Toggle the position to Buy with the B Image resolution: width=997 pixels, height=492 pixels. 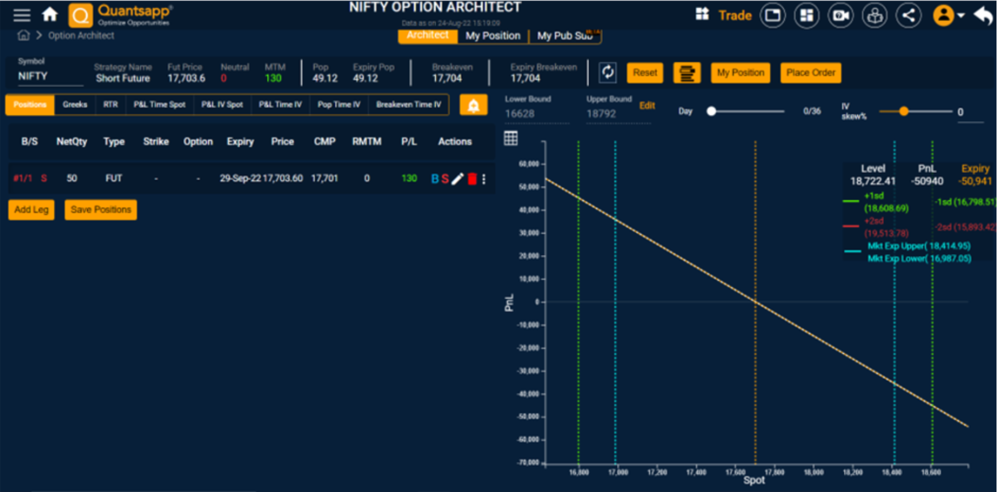pos(435,179)
